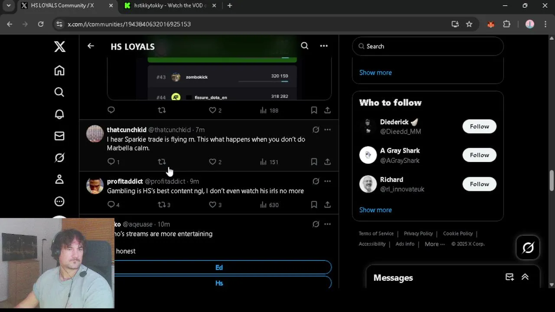Share thatcunchkid's post

click(327, 162)
